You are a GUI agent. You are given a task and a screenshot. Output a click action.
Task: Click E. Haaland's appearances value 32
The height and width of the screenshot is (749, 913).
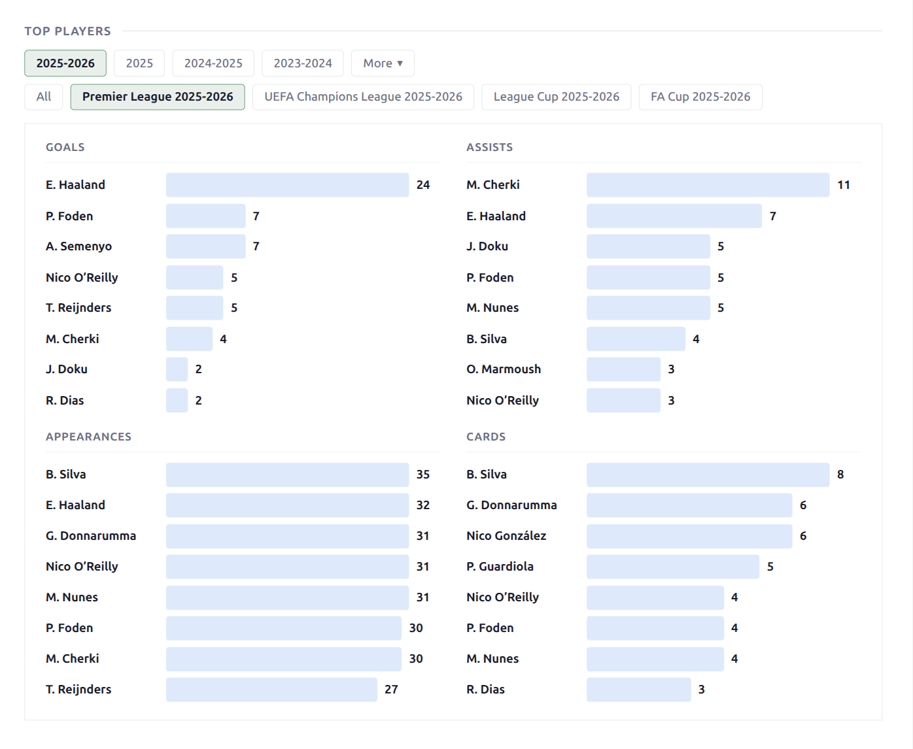point(423,505)
